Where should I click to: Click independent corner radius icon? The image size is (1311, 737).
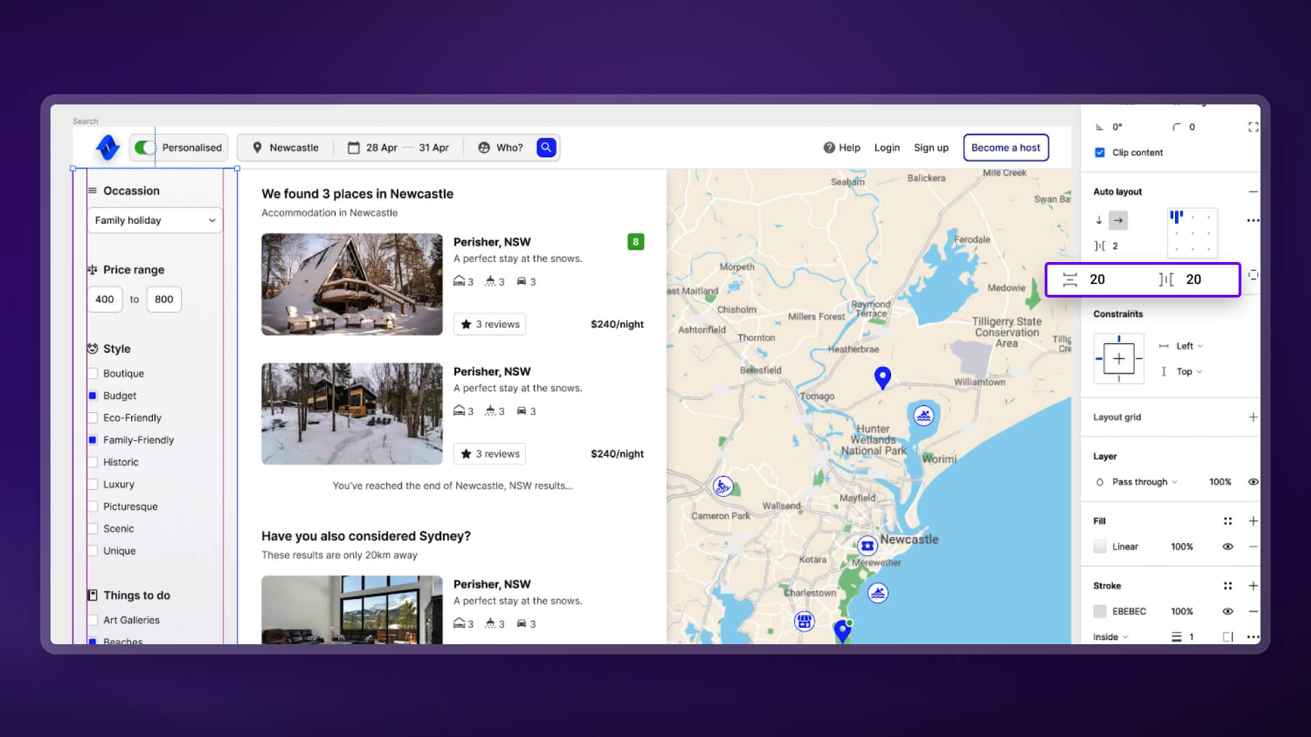pos(1253,127)
